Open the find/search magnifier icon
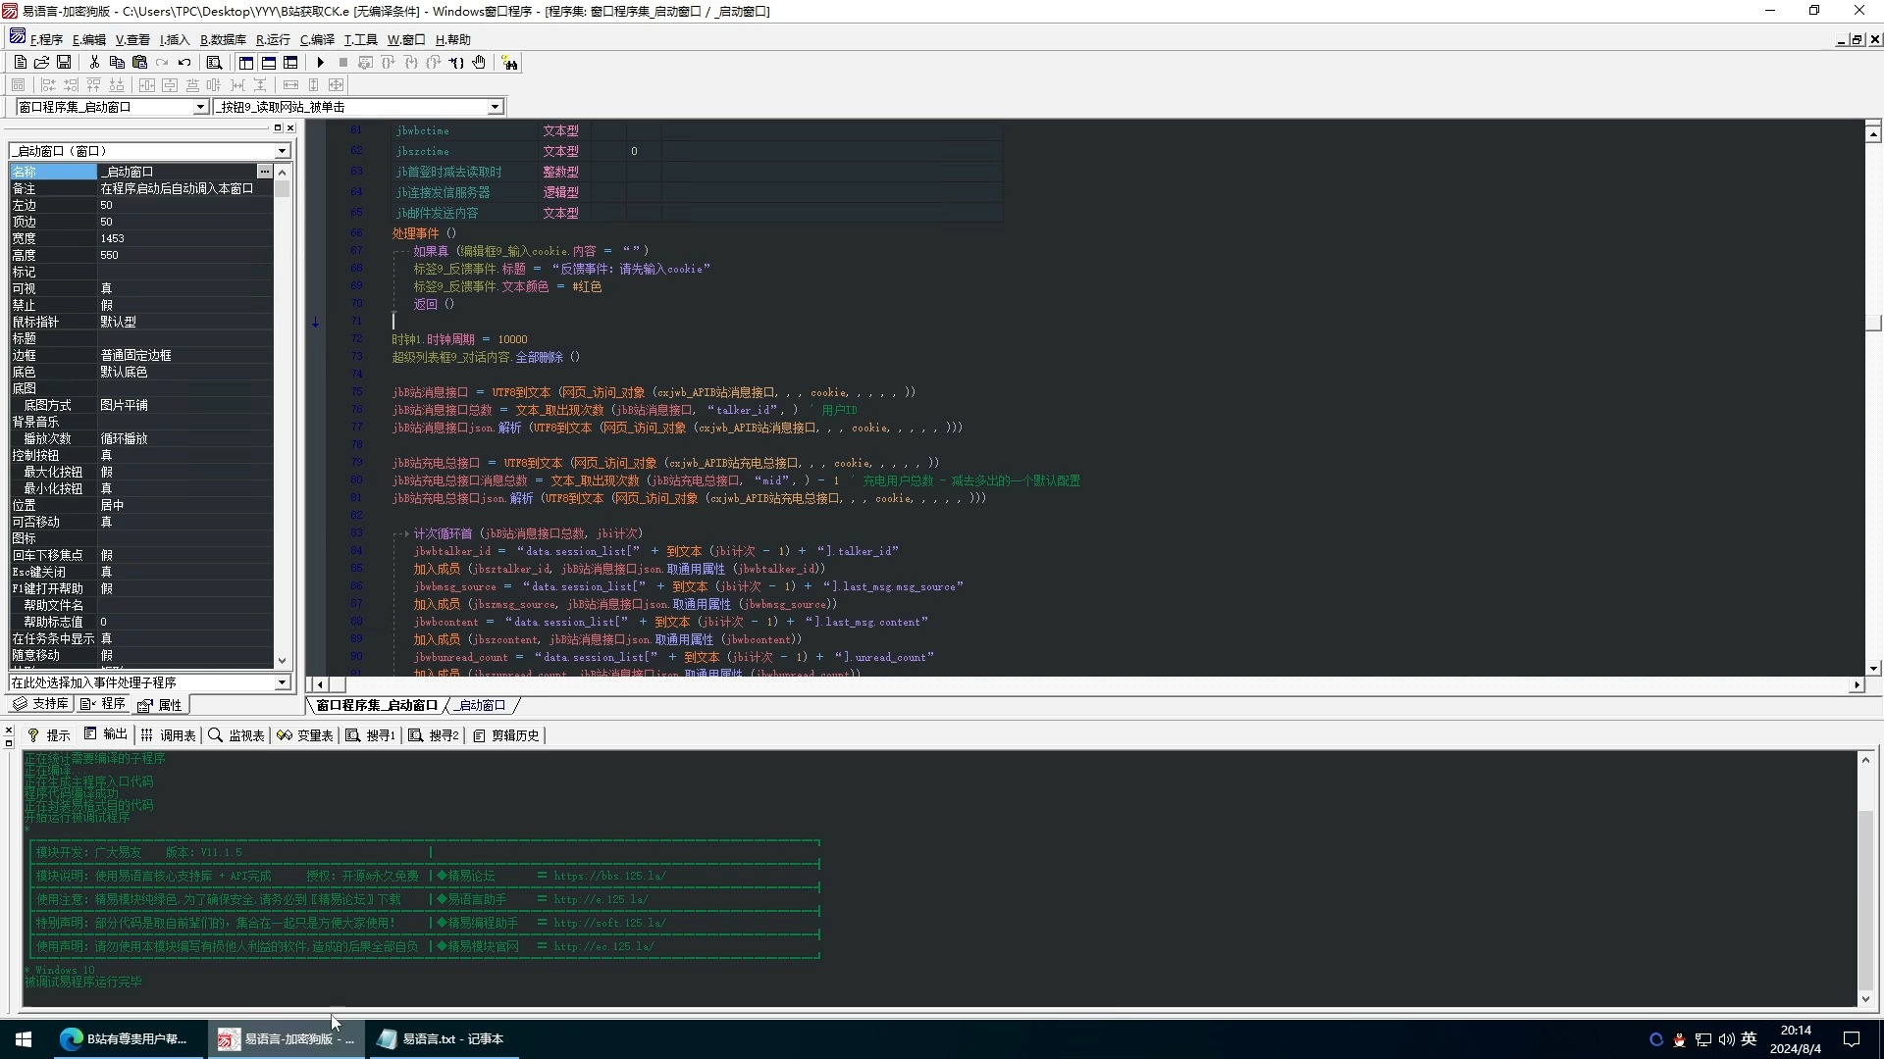This screenshot has height=1059, width=1884. (x=214, y=63)
